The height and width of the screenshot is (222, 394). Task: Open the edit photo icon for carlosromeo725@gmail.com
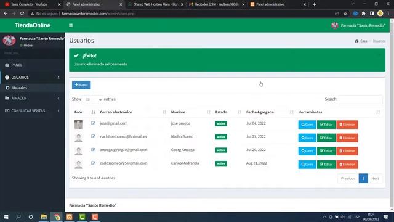[x=93, y=163]
